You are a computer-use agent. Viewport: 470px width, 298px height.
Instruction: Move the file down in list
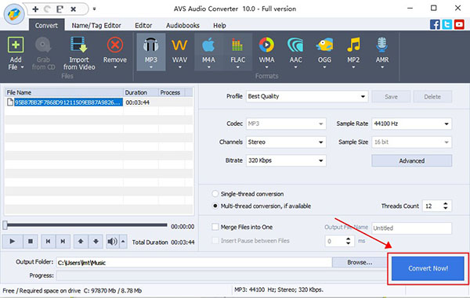coord(96,241)
